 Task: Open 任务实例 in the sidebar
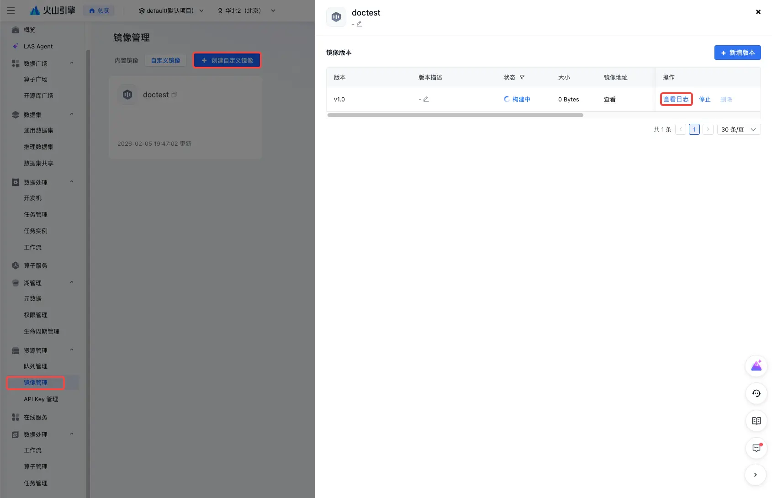36,231
